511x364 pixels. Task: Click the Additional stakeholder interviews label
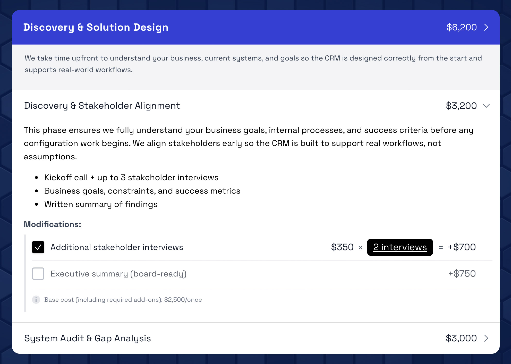tap(117, 247)
